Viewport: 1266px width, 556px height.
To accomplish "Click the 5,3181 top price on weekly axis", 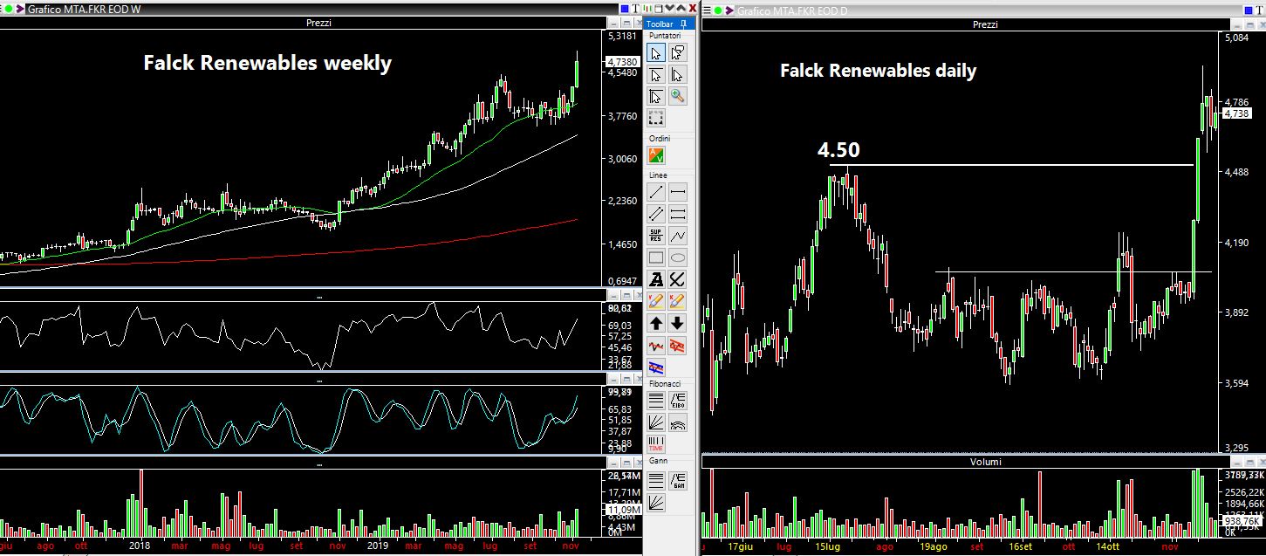I will 623,37.
